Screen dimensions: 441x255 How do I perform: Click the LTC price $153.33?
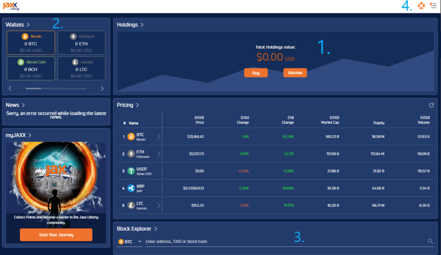(197, 205)
